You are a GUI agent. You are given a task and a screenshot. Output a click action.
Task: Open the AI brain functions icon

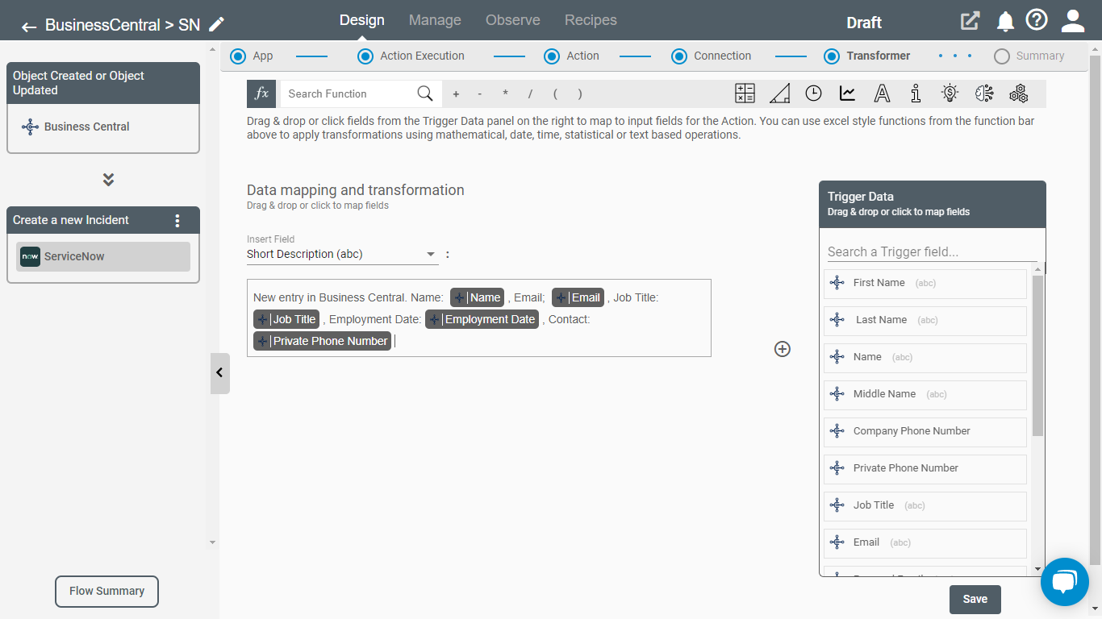tap(984, 93)
